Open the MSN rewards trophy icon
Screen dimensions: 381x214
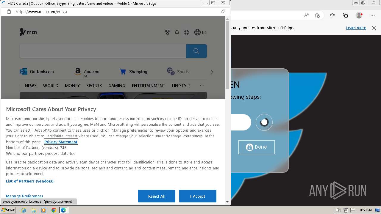click(x=168, y=32)
